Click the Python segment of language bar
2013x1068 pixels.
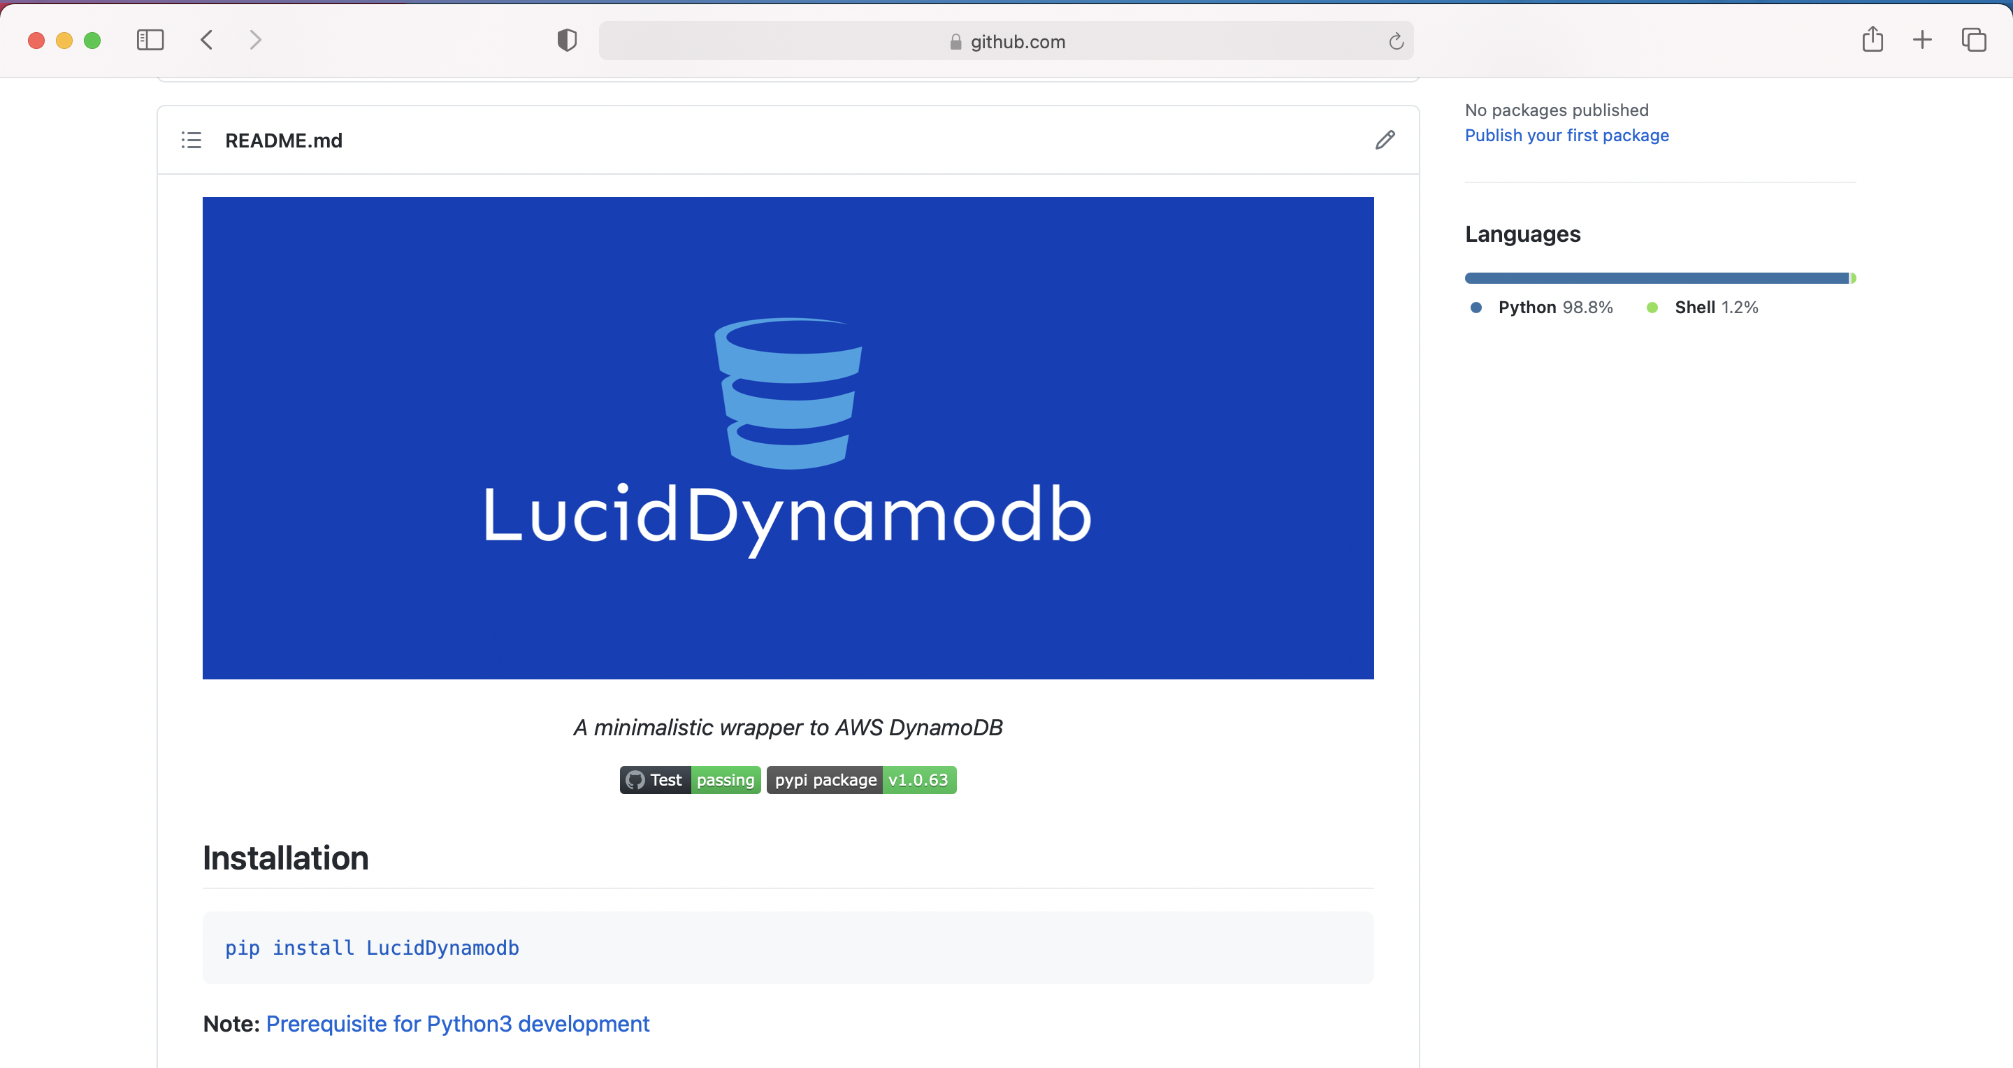point(1657,278)
